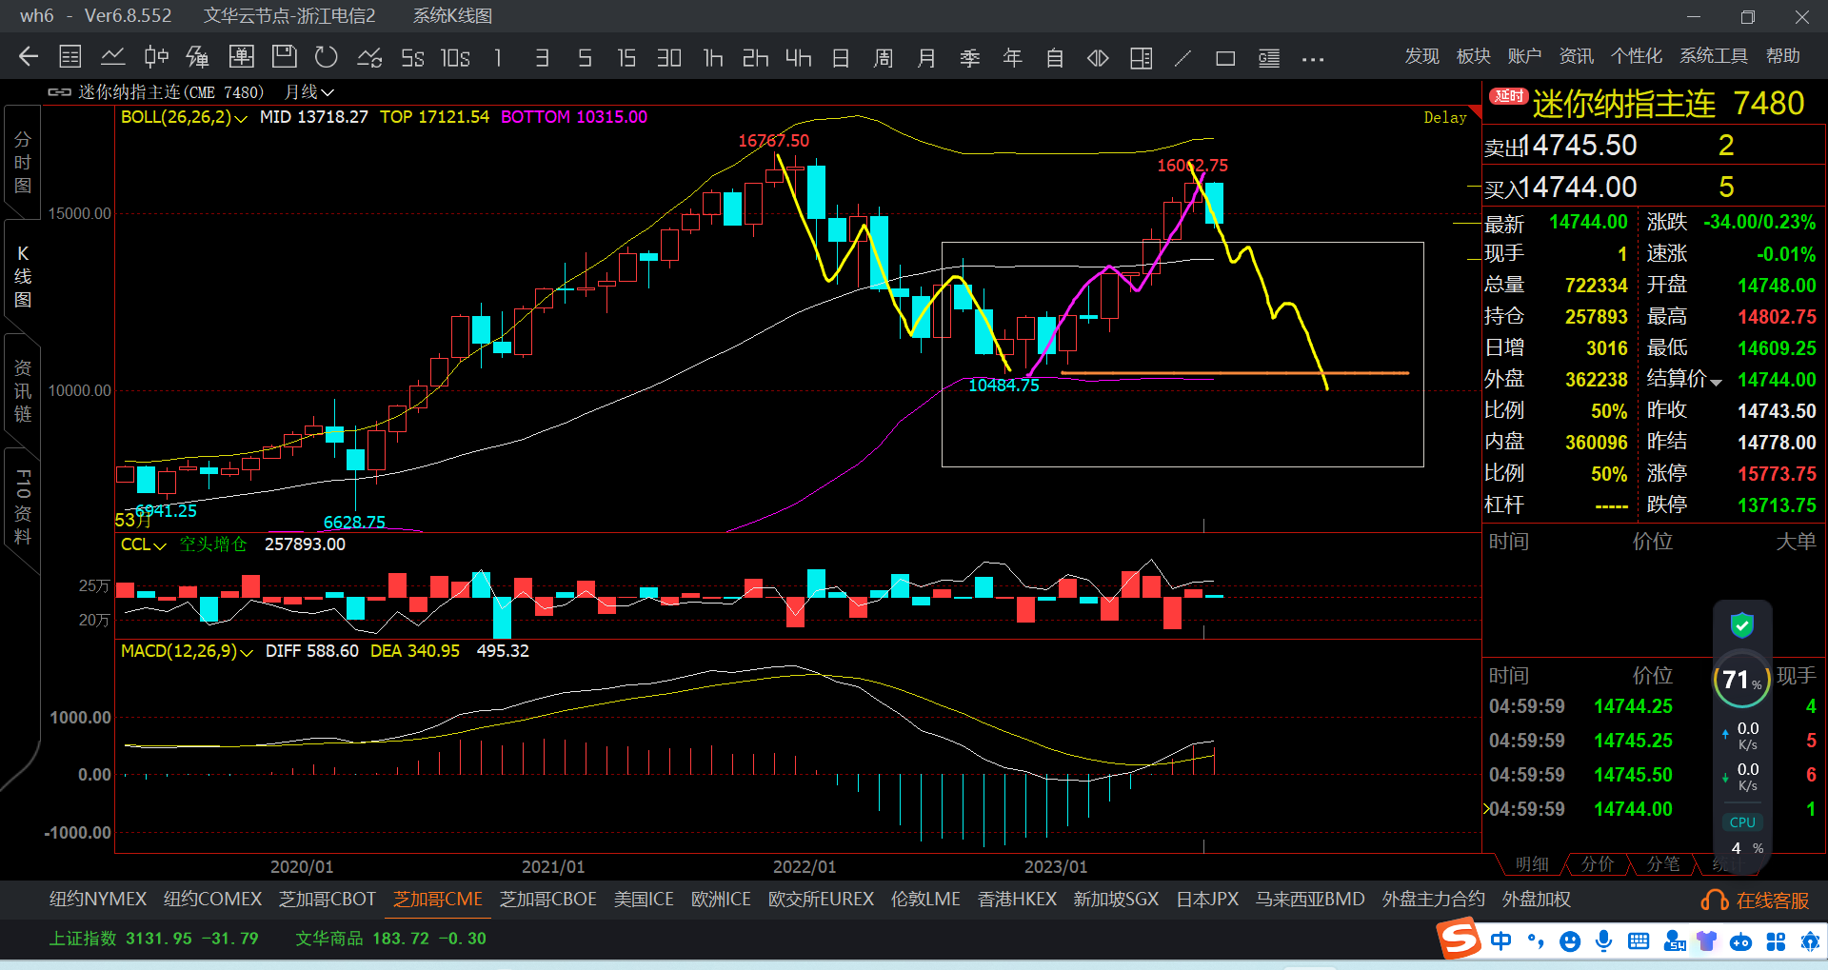Select the rectangle drawing tool icon
This screenshot has width=1828, height=970.
(1225, 58)
